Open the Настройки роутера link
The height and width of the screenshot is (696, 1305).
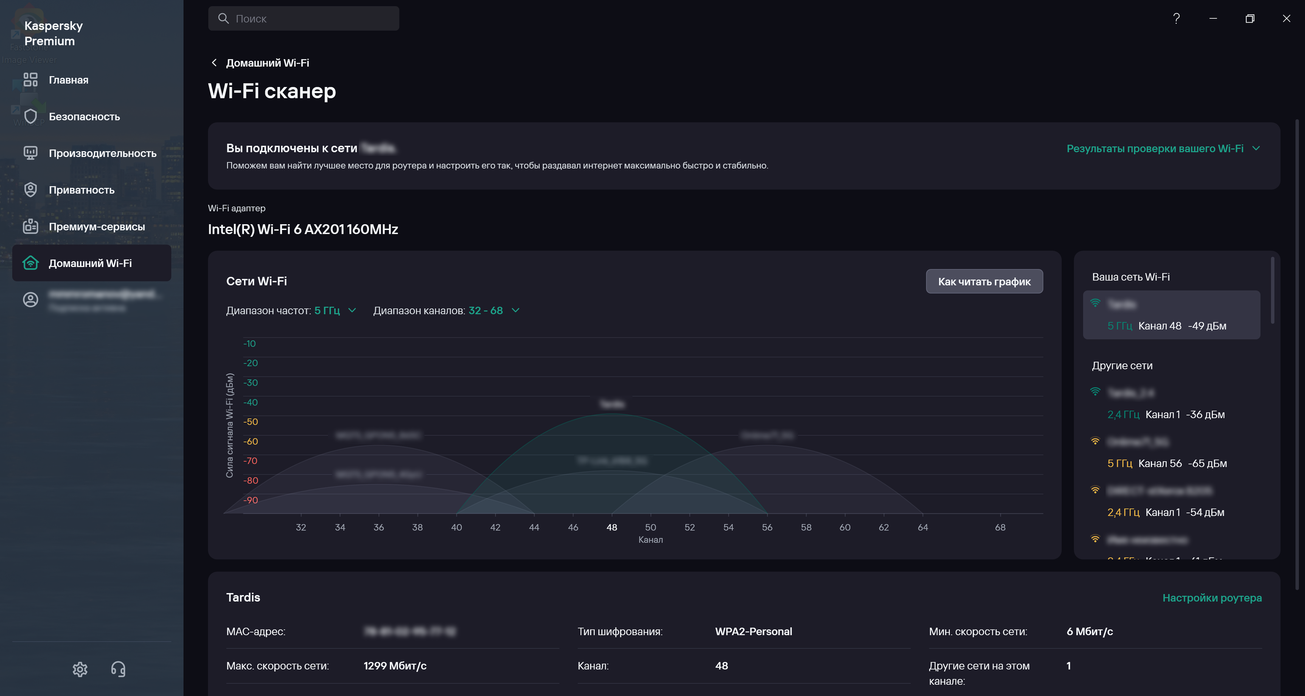pos(1211,598)
